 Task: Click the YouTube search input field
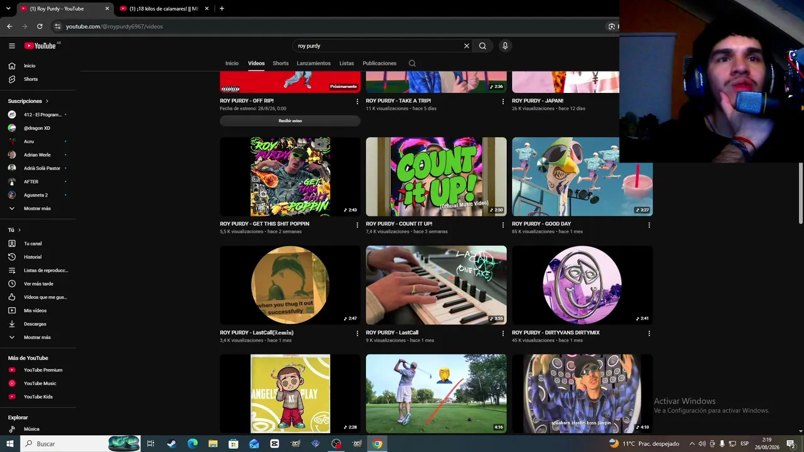point(377,46)
